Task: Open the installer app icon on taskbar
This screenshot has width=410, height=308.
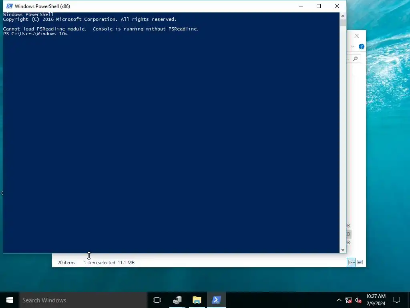Action: tap(177, 300)
